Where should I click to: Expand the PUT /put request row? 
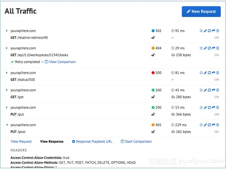7,108
